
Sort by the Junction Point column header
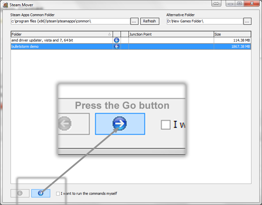coord(171,34)
